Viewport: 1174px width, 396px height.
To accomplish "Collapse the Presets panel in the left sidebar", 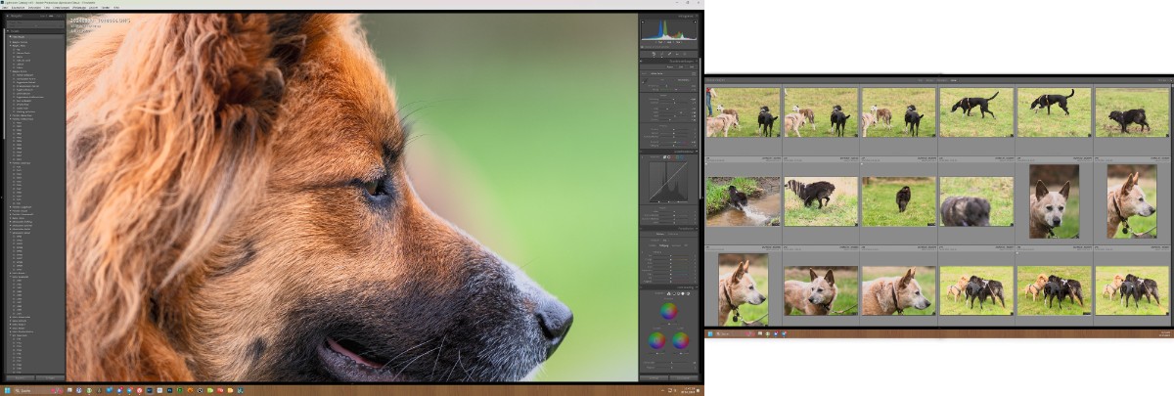I will pyautogui.click(x=6, y=30).
